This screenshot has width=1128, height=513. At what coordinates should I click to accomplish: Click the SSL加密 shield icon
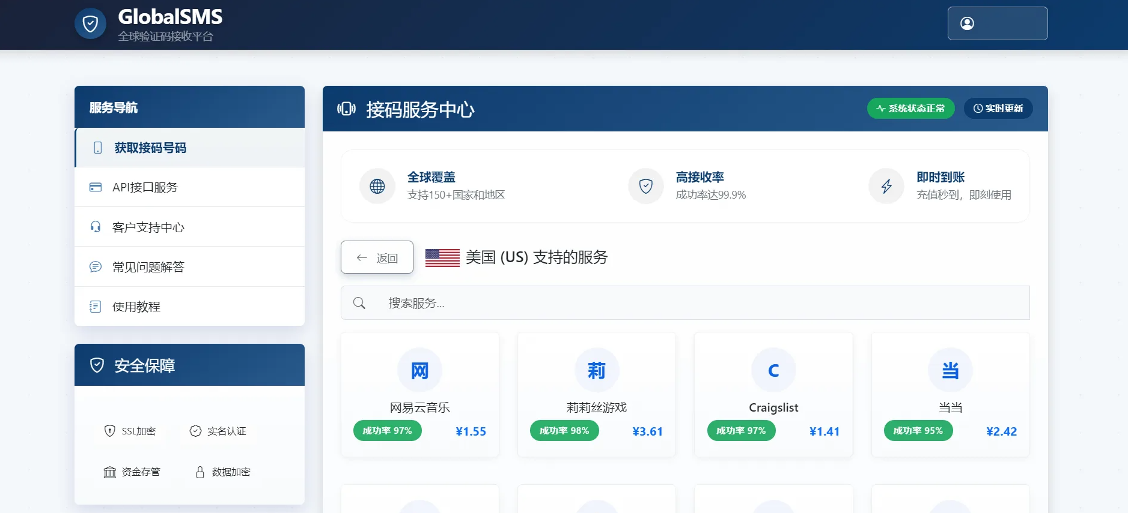[109, 431]
